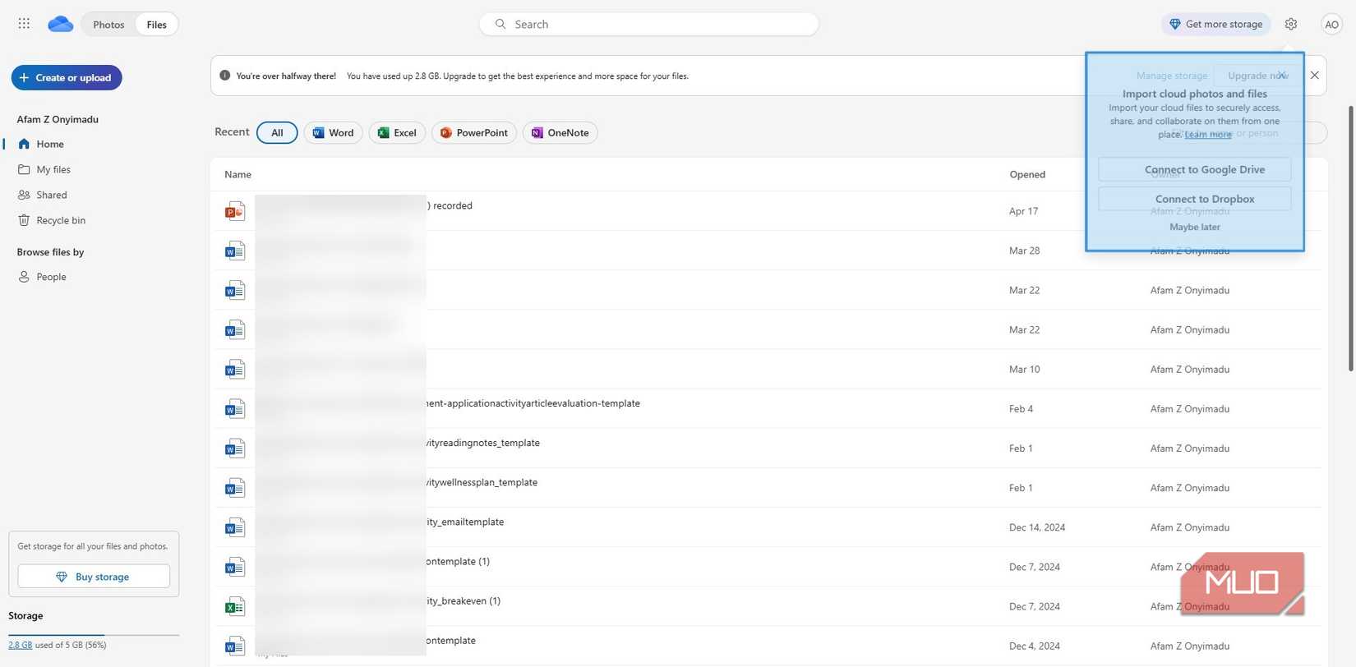Dismiss the storage banner with its X

(x=1314, y=76)
